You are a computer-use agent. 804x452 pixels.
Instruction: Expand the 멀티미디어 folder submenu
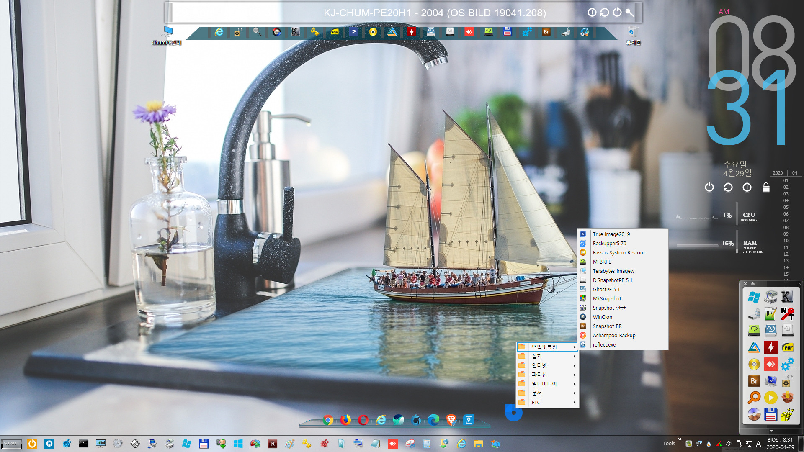click(x=548, y=384)
